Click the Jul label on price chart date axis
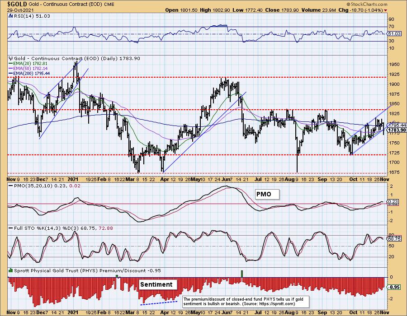This screenshot has width=407, height=316. [x=258, y=179]
